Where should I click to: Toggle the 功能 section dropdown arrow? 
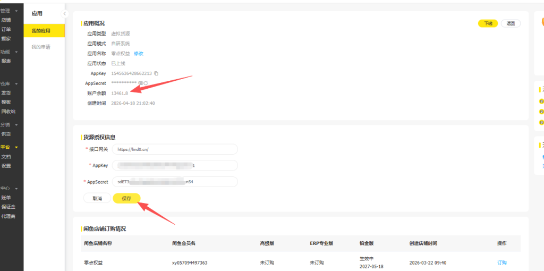click(16, 52)
